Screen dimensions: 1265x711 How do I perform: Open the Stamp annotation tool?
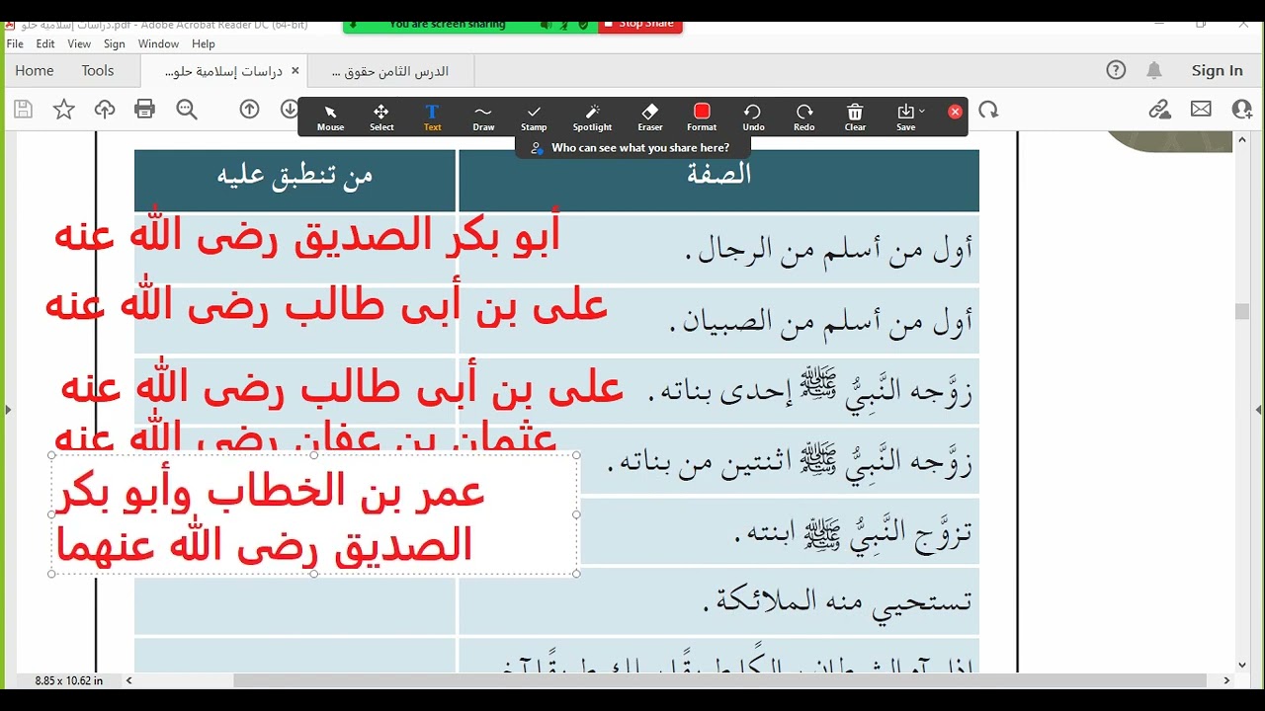(534, 118)
